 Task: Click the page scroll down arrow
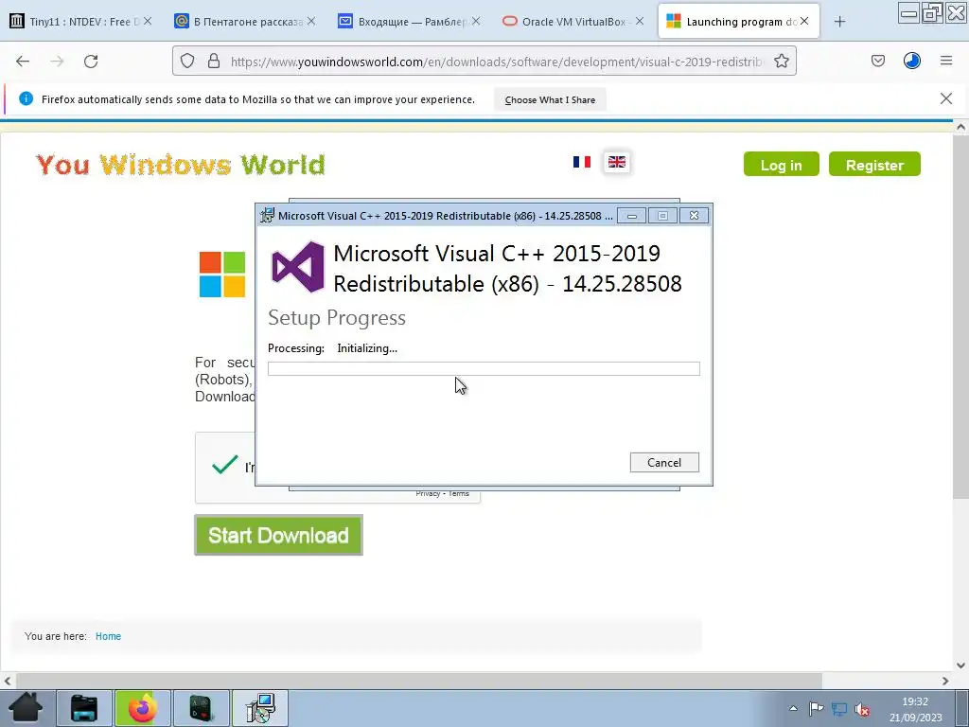(x=960, y=665)
